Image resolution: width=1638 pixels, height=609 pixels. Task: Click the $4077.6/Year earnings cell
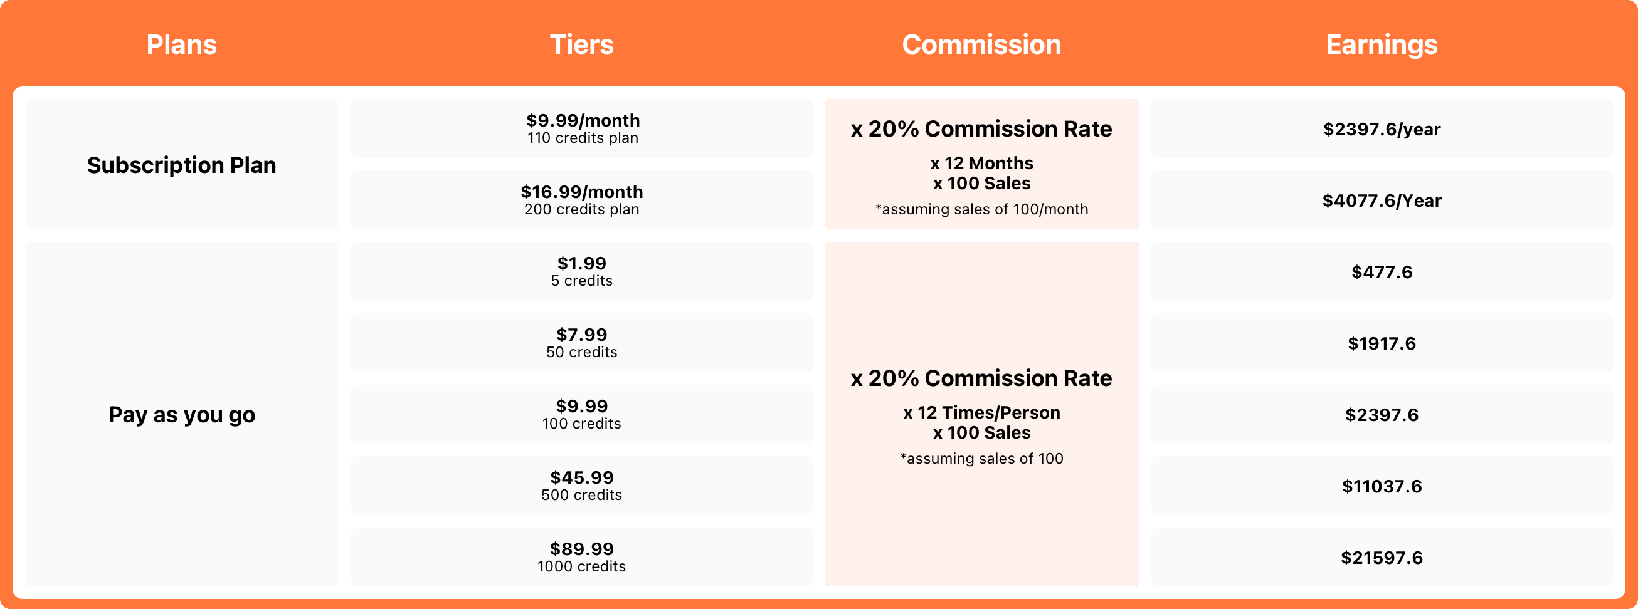tap(1381, 200)
